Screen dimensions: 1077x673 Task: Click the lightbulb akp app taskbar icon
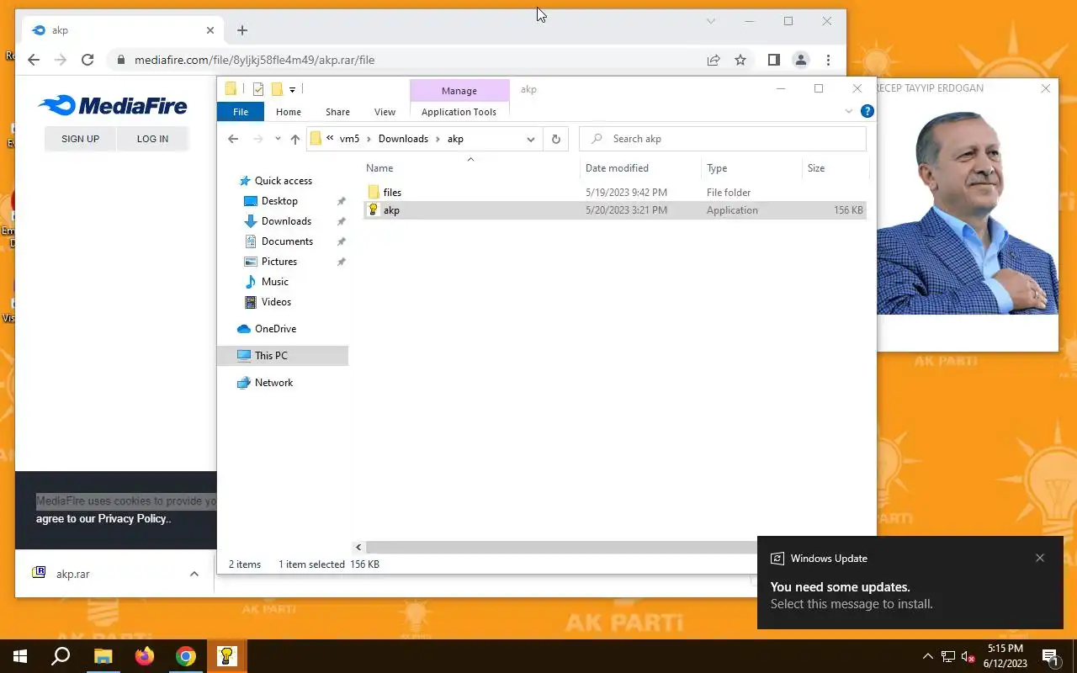tap(226, 656)
